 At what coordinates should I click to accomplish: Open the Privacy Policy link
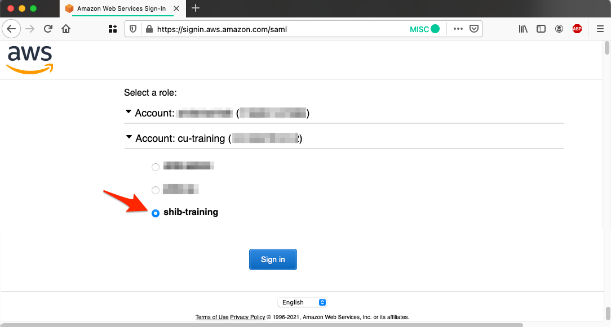coord(247,317)
